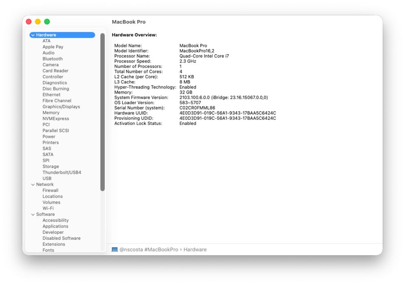The height and width of the screenshot is (285, 405).
Task: Select PCI in the sidebar
Action: tap(46, 125)
